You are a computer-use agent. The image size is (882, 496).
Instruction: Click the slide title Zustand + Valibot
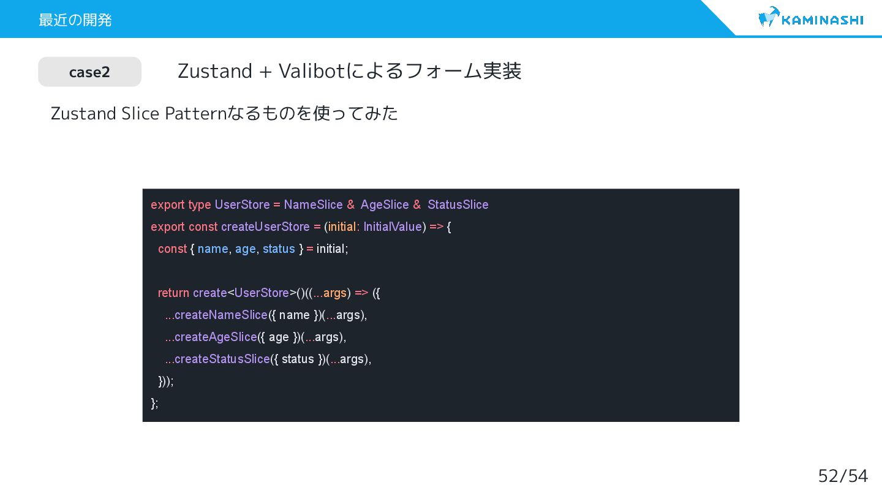349,71
